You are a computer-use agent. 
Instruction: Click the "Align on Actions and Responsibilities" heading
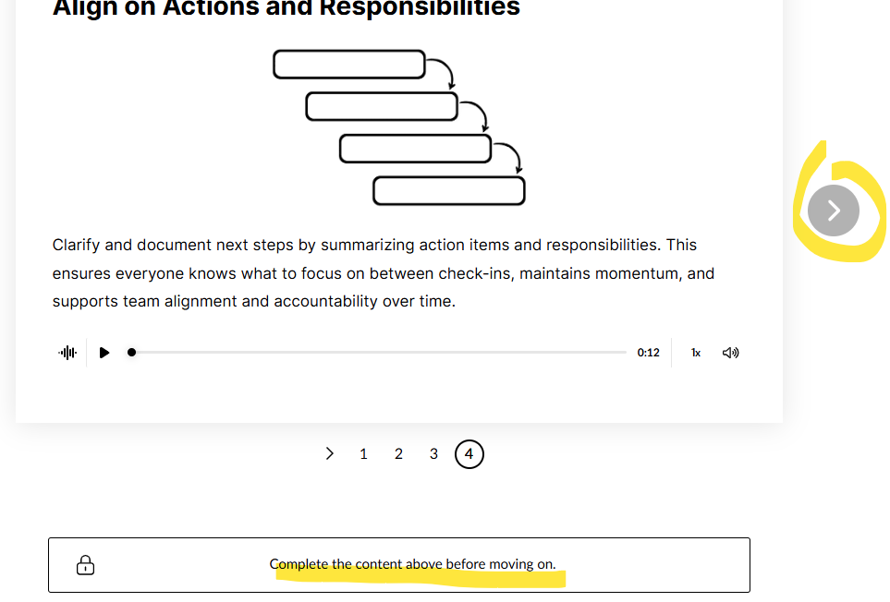coord(287,9)
